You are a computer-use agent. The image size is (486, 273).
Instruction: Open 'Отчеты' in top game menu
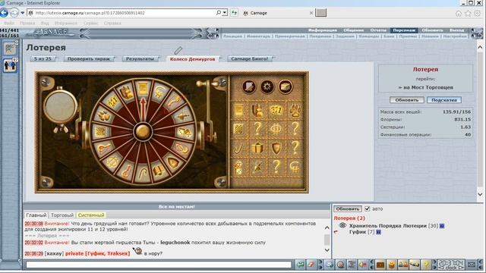click(378, 30)
